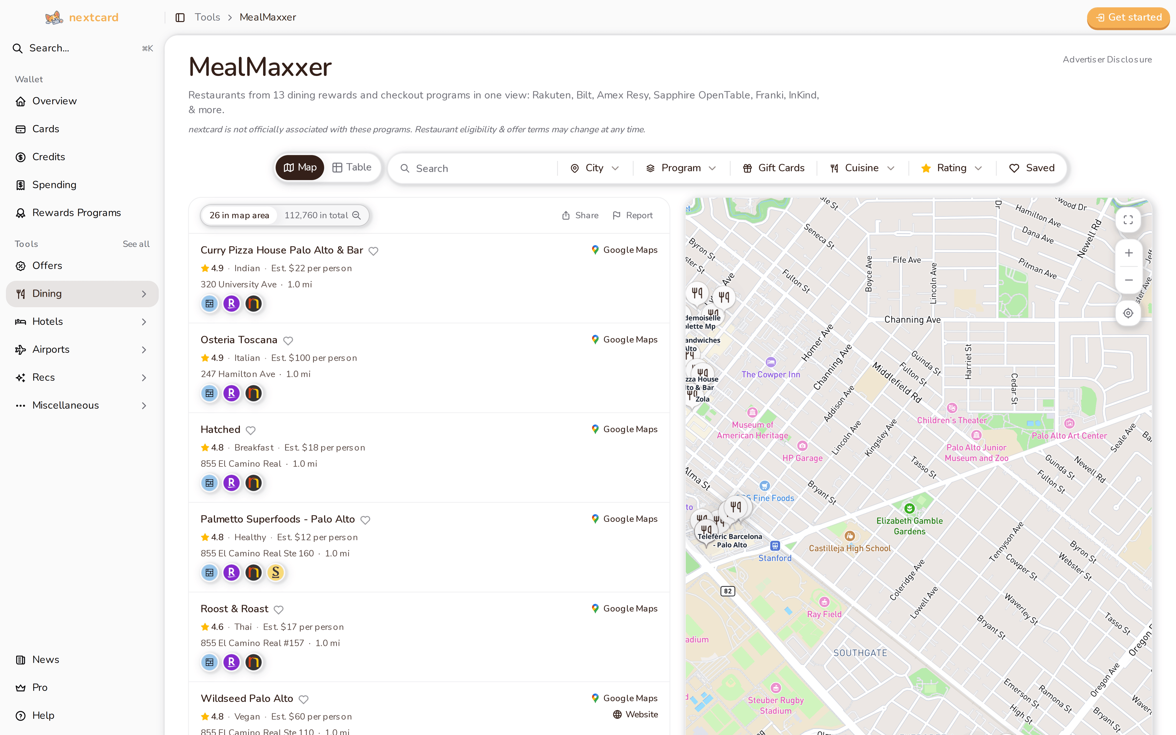
Task: Switch to Table view
Action: coord(352,168)
